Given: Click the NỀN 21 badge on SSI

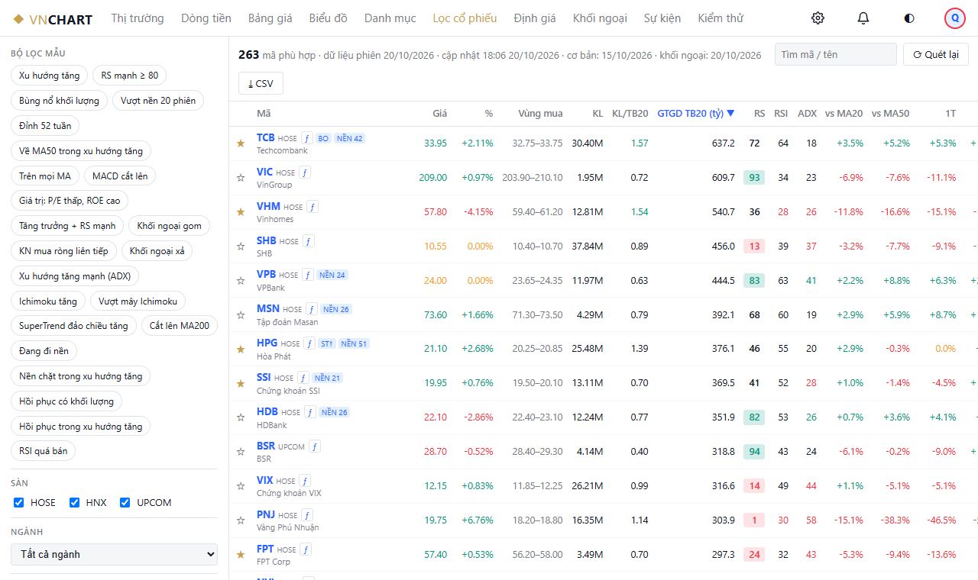Looking at the screenshot, I should 328,378.
